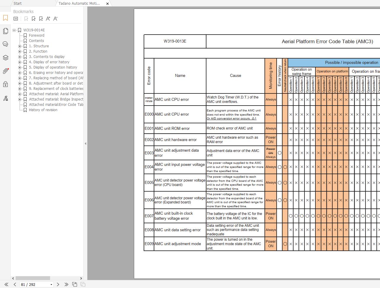This screenshot has height=288, width=380.
Task: Open '4. Display of error history' bookmark
Action: pyautogui.click(x=49, y=62)
